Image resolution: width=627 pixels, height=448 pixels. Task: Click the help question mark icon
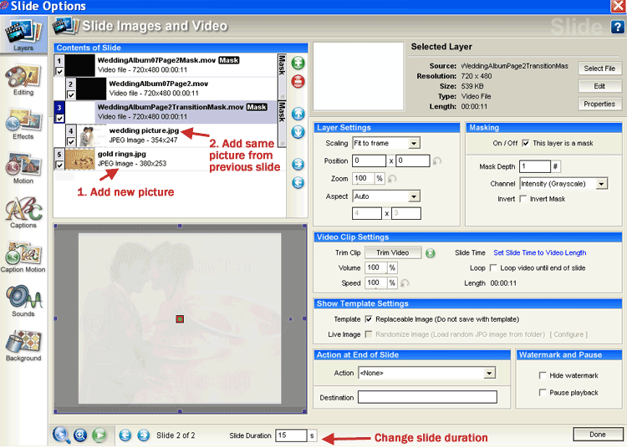tap(617, 27)
